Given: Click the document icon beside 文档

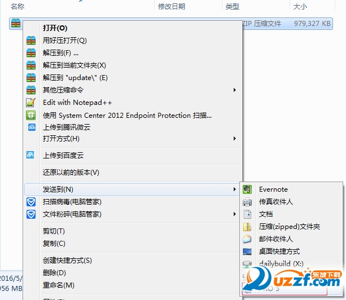Looking at the screenshot, I should click(x=247, y=214).
